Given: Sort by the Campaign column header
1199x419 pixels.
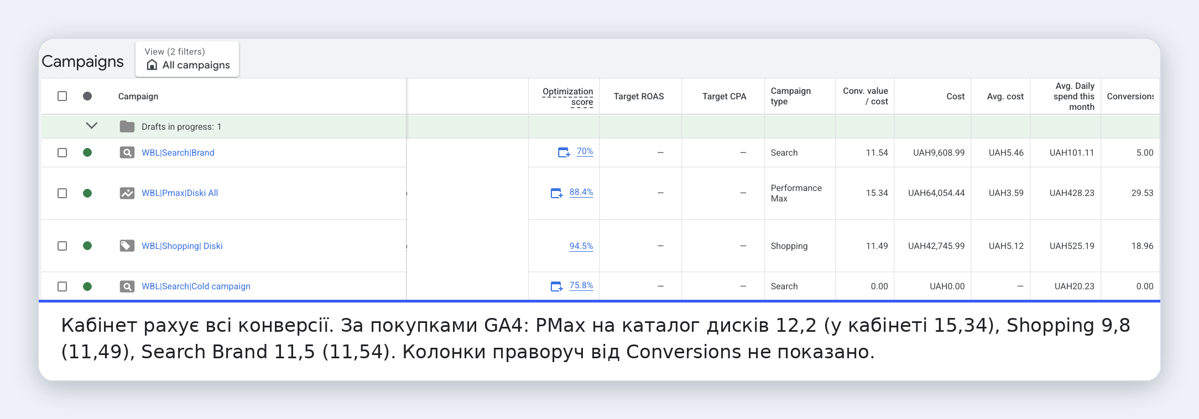Looking at the screenshot, I should (x=138, y=96).
